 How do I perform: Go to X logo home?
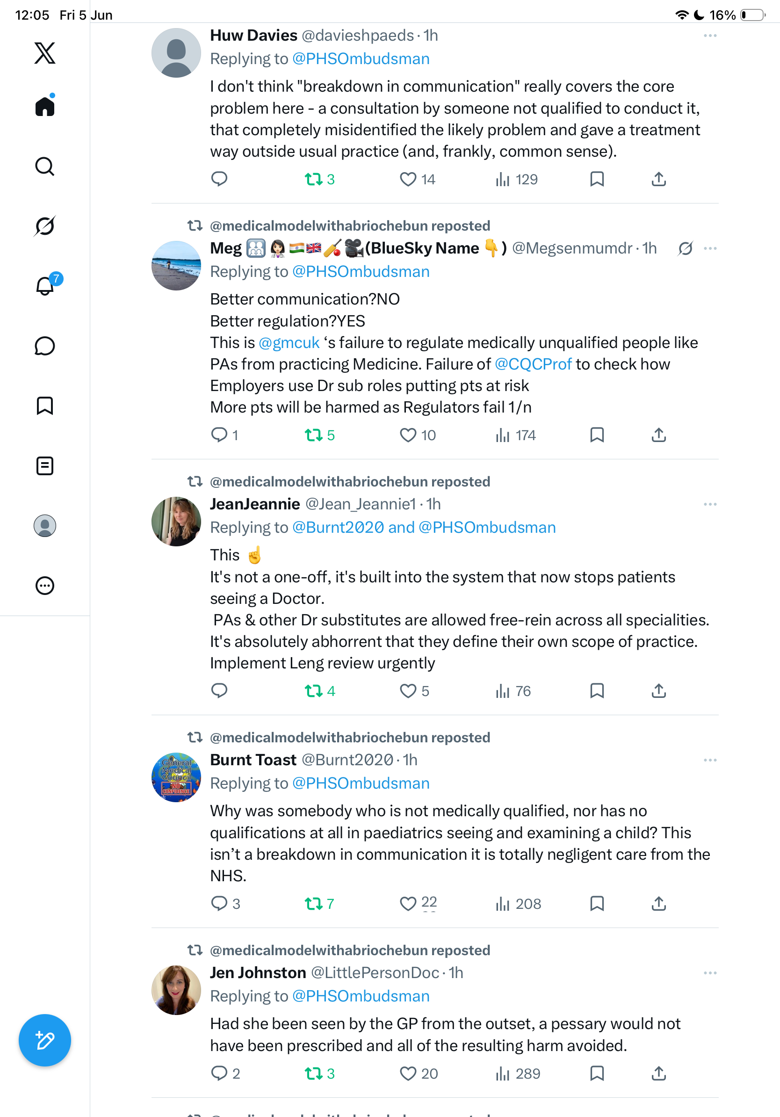(45, 53)
